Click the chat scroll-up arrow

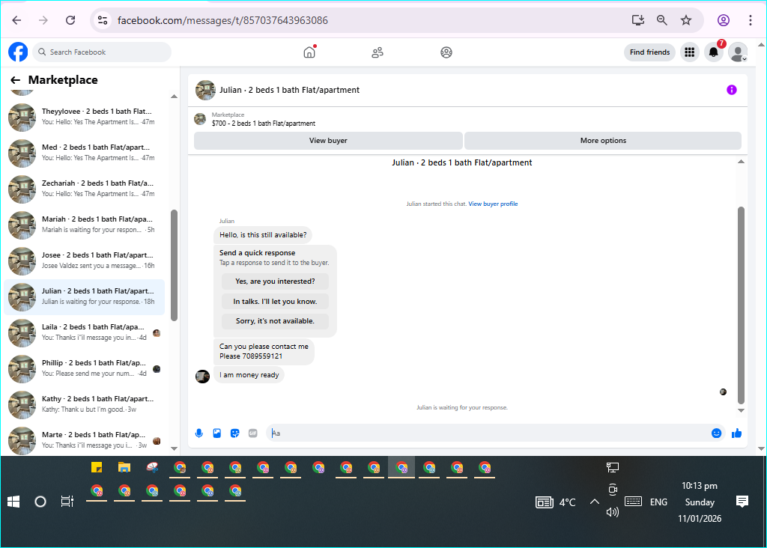(741, 162)
